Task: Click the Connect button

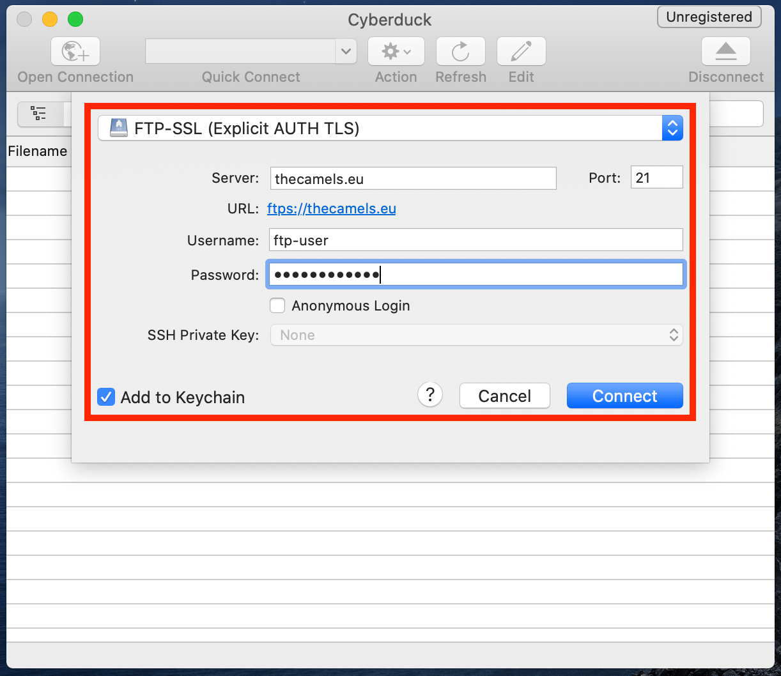Action: pyautogui.click(x=625, y=396)
